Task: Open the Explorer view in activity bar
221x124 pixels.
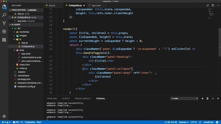Action: pos(4,7)
